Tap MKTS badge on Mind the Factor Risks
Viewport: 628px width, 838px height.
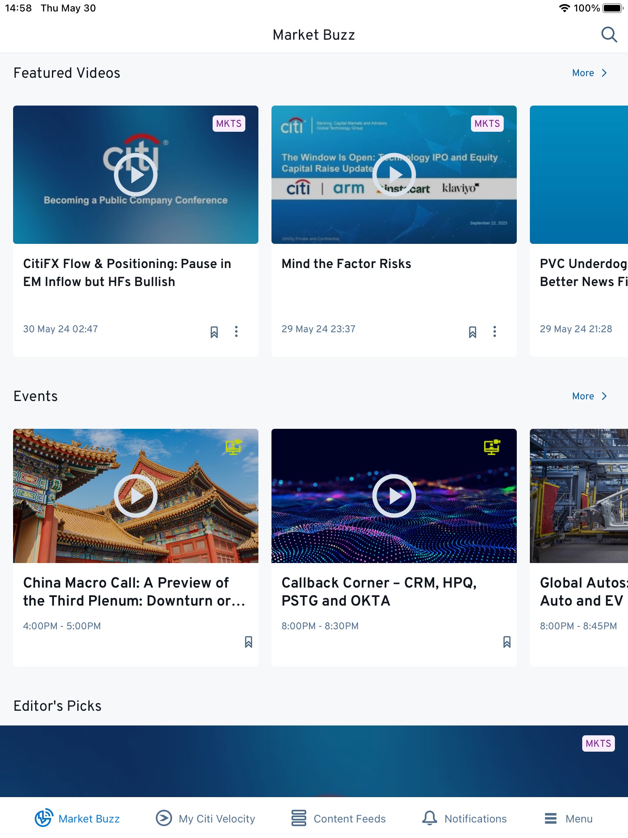(487, 124)
